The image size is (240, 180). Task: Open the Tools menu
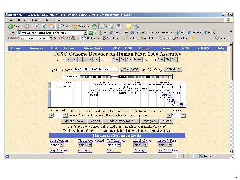click(x=49, y=20)
